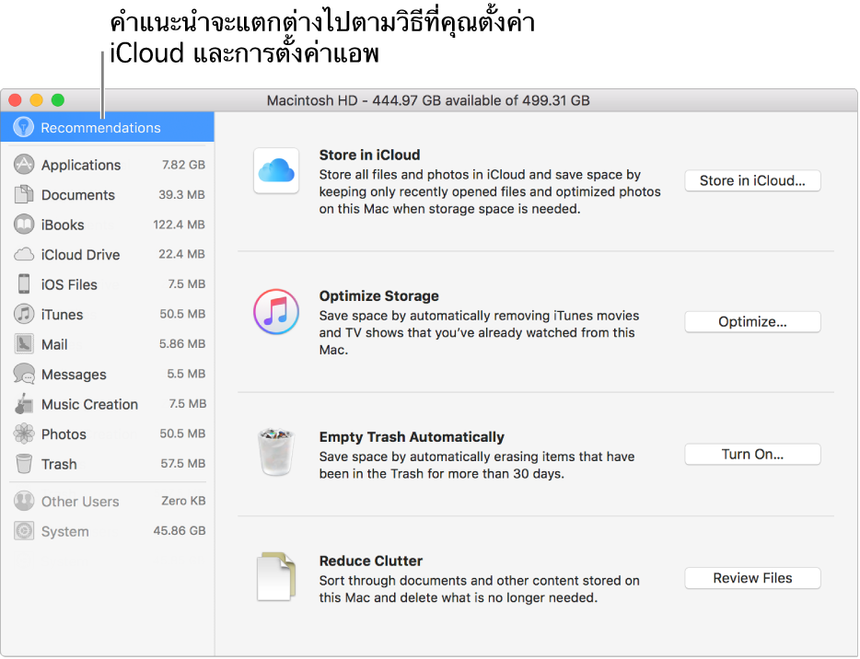Click the 7.82 GB Applications size

(183, 165)
